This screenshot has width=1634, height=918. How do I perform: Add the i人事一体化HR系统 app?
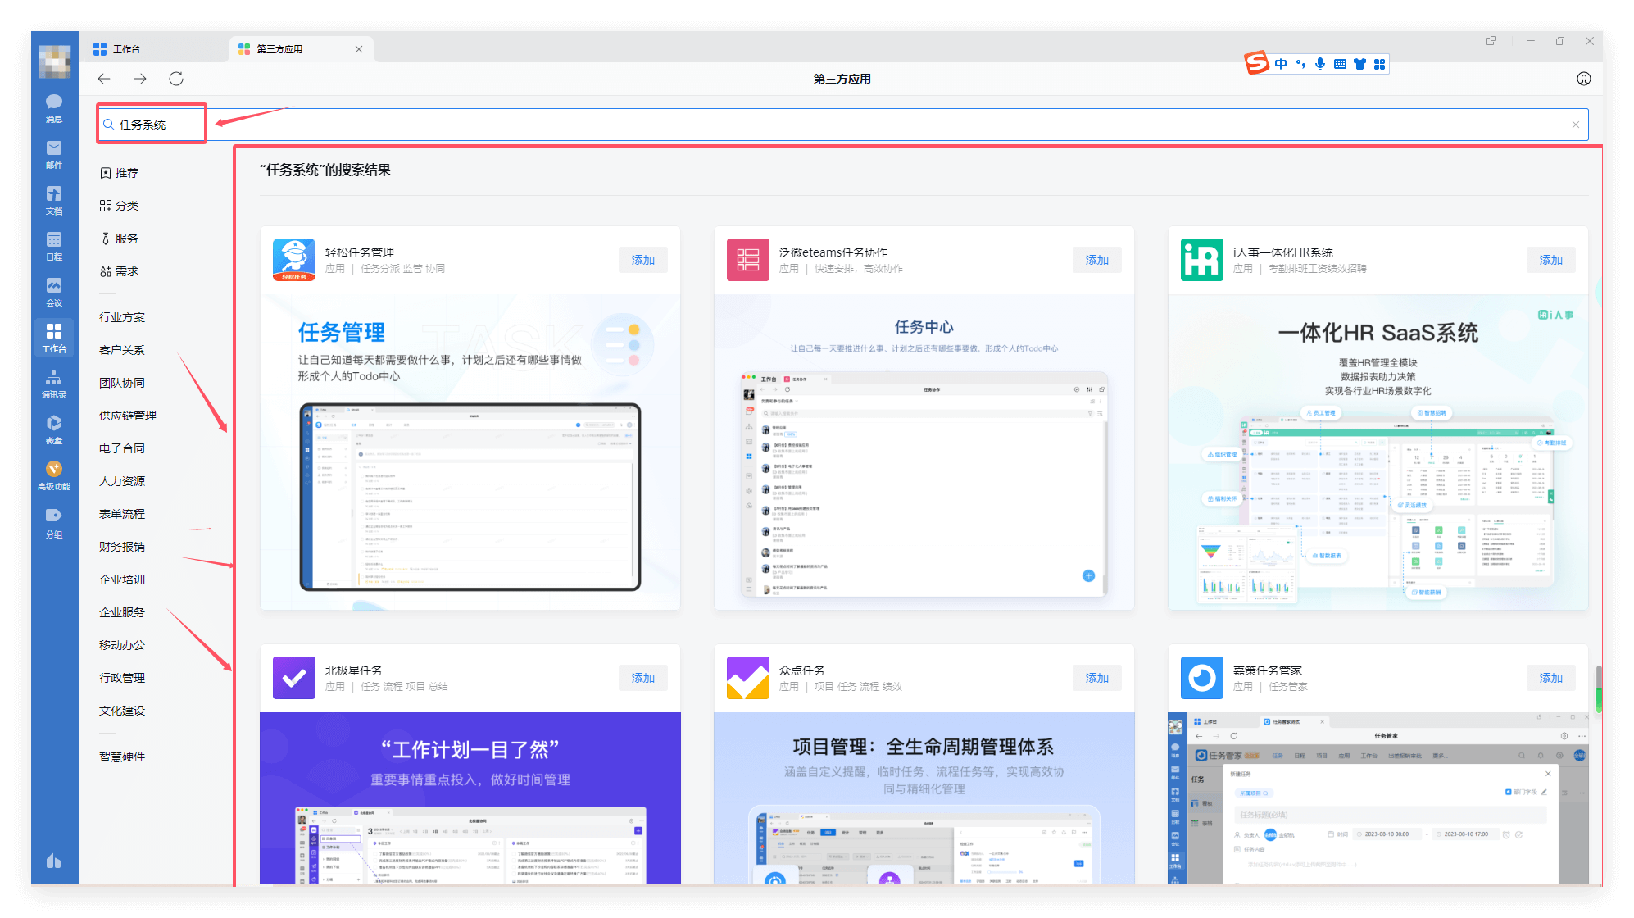[1551, 260]
